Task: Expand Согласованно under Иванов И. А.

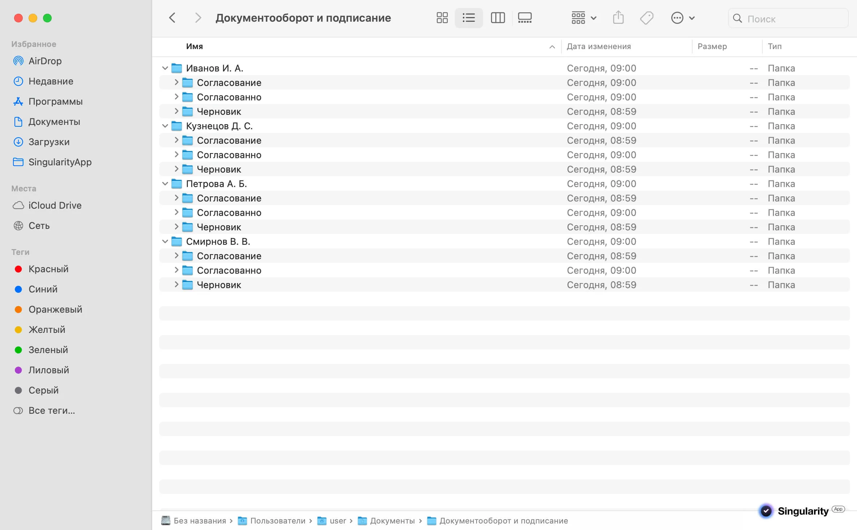Action: (176, 97)
